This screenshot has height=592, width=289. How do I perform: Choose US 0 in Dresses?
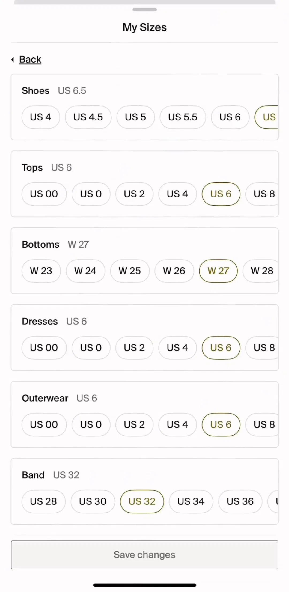91,348
